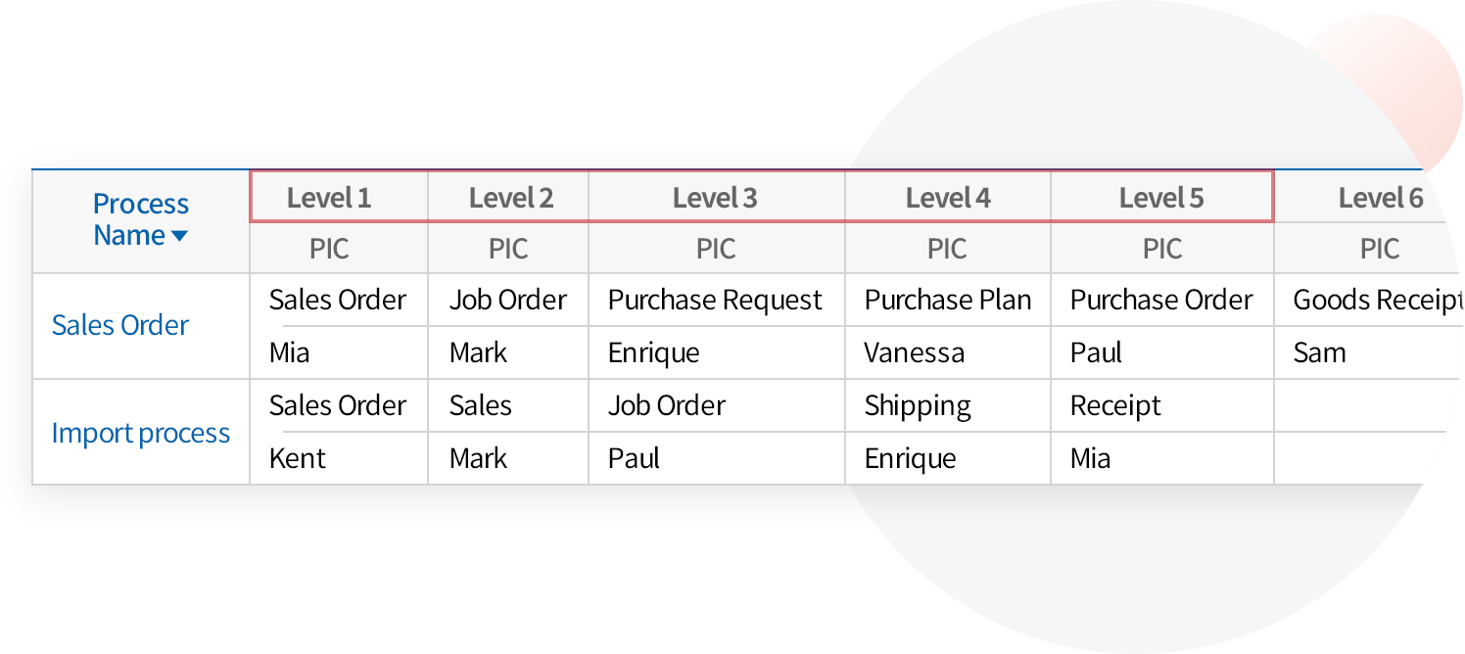The image size is (1465, 654).
Task: Select the Level 1 column header
Action: pyautogui.click(x=329, y=198)
